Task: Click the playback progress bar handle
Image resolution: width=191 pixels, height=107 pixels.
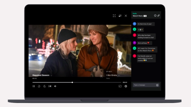Action: tap(72, 82)
